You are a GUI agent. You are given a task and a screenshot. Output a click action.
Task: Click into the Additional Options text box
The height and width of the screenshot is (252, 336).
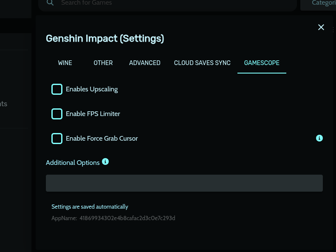point(184,183)
